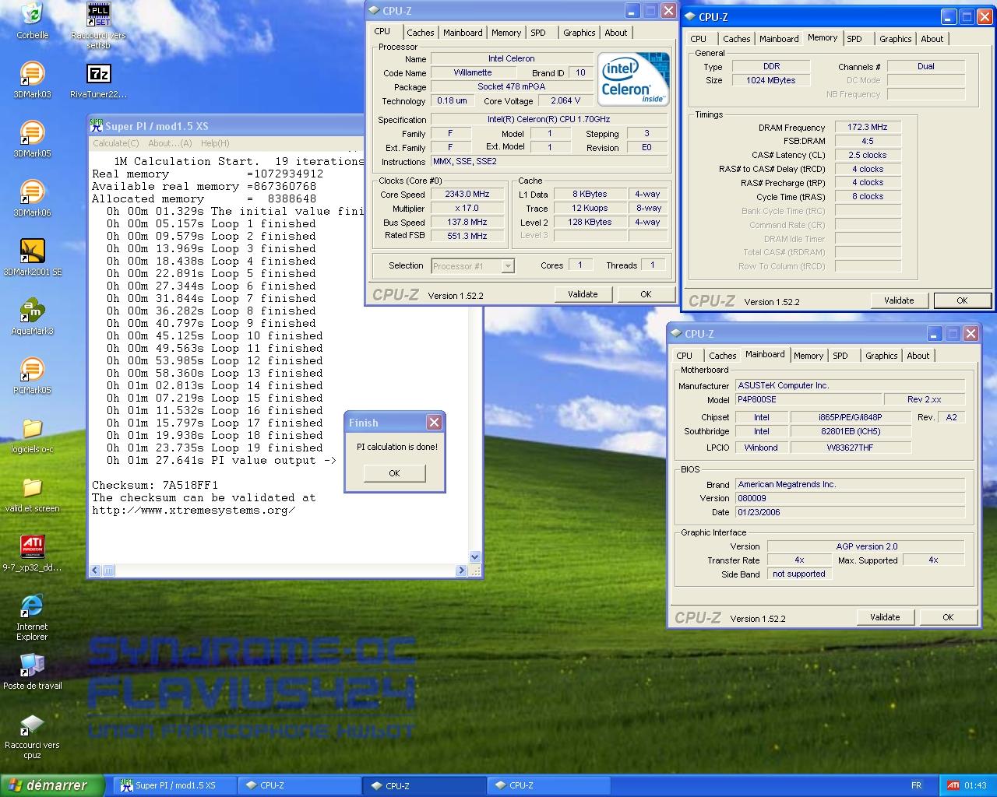Switch to Mainboard tab in CPU window

tap(463, 33)
